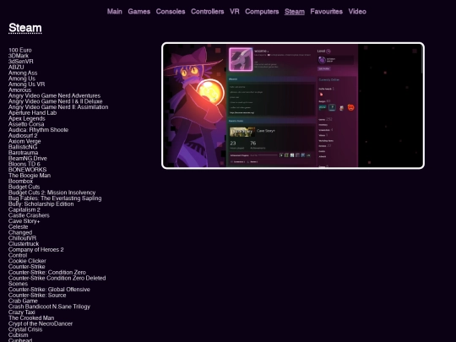Open Axiom Verge entry

coord(24,141)
